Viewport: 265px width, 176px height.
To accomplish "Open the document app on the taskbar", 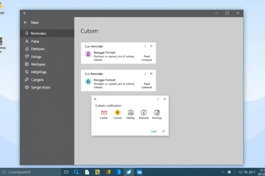I will point(87,172).
